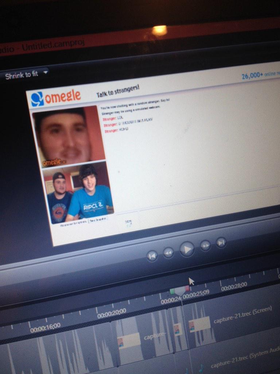Jump to the previous clip with skip-back button
The image size is (280, 374).
(152, 256)
